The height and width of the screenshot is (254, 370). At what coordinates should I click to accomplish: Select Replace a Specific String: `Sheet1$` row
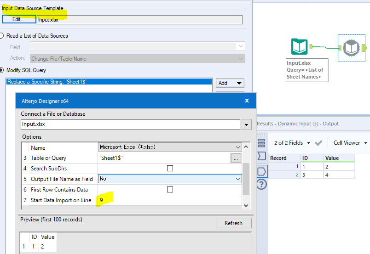109,82
